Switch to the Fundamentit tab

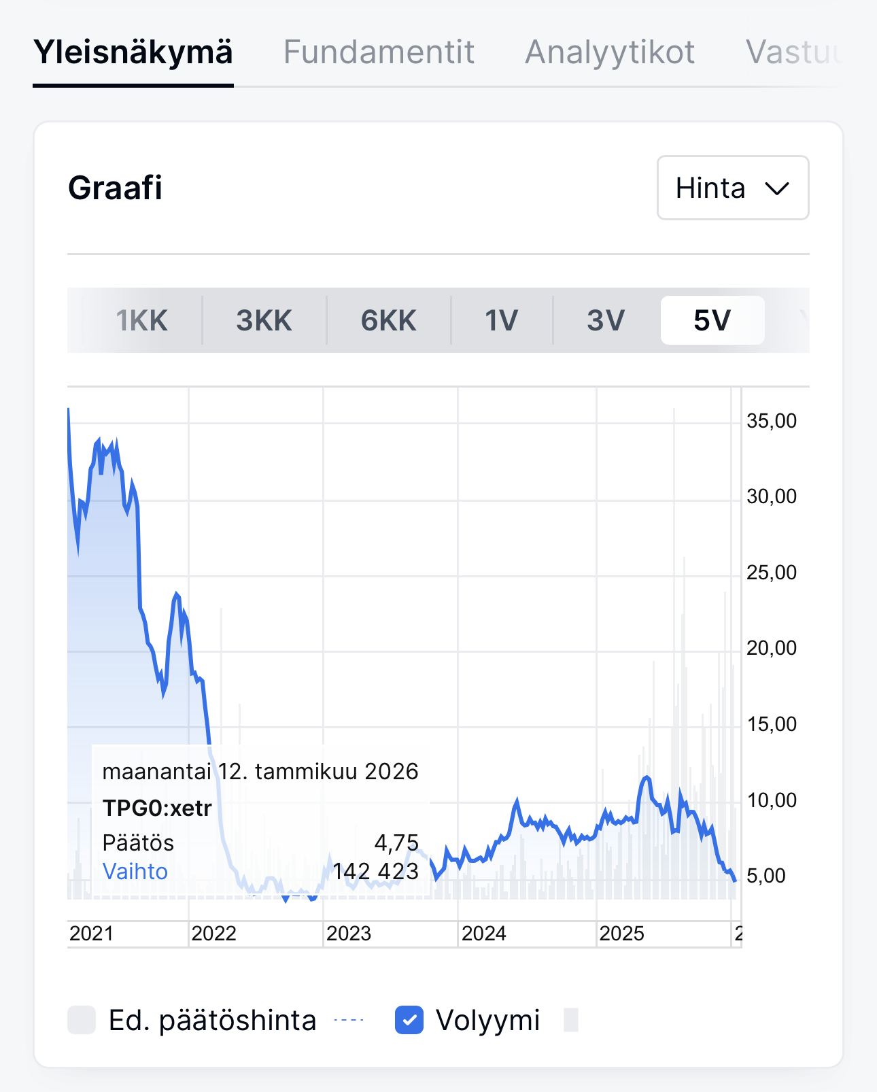click(379, 52)
